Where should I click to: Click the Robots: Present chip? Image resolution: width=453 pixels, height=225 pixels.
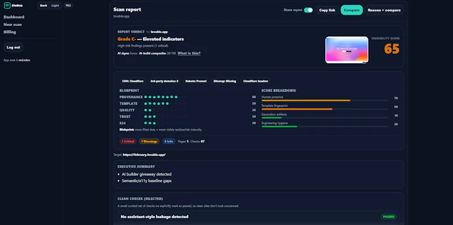[x=195, y=81]
